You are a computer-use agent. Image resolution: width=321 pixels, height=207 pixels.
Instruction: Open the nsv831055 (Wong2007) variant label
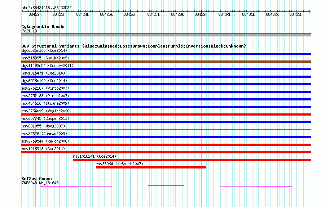click(x=43, y=126)
